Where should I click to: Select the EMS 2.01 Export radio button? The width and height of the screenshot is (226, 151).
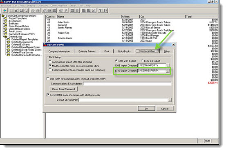(x=116, y=60)
